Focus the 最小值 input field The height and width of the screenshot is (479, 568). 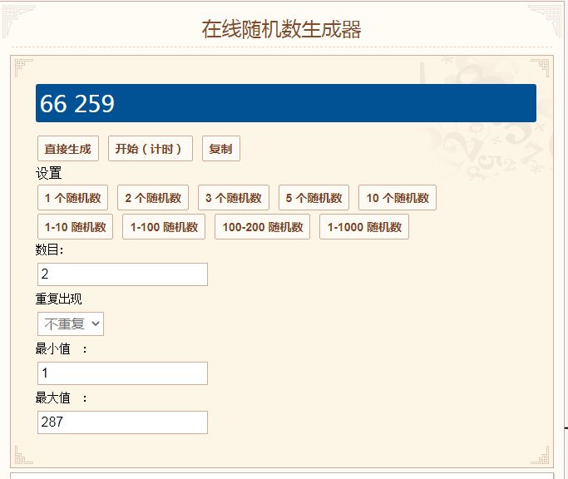pos(122,373)
